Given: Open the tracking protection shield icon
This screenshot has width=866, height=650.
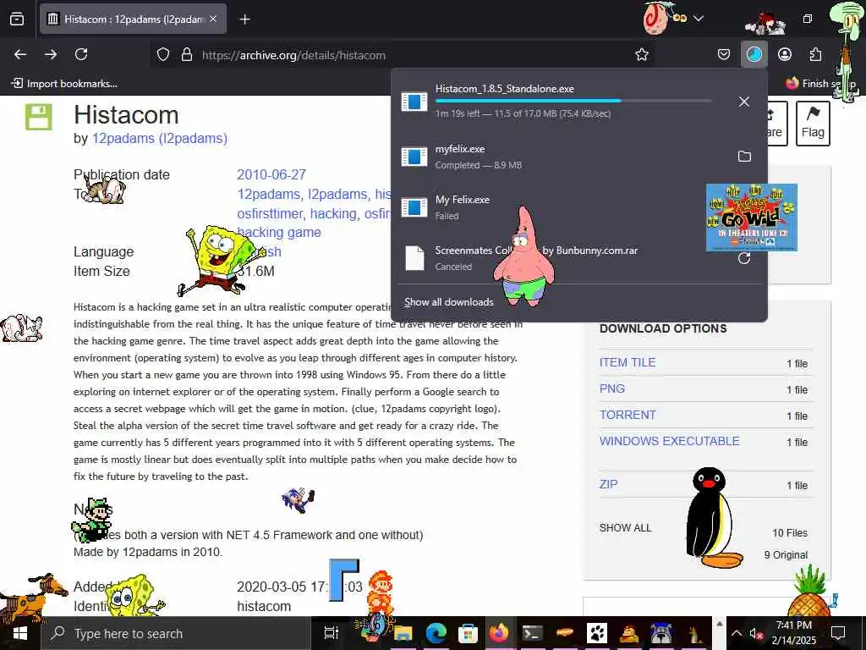Looking at the screenshot, I should click(x=163, y=55).
